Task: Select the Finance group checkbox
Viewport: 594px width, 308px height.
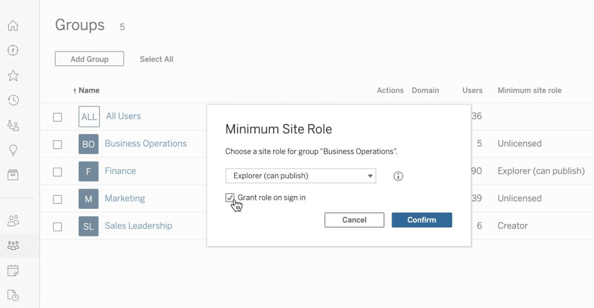Action: [57, 172]
